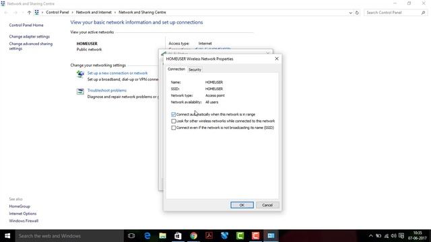Close the Wireless Network Properties dialog
This screenshot has height=242, width=431.
[277, 58]
